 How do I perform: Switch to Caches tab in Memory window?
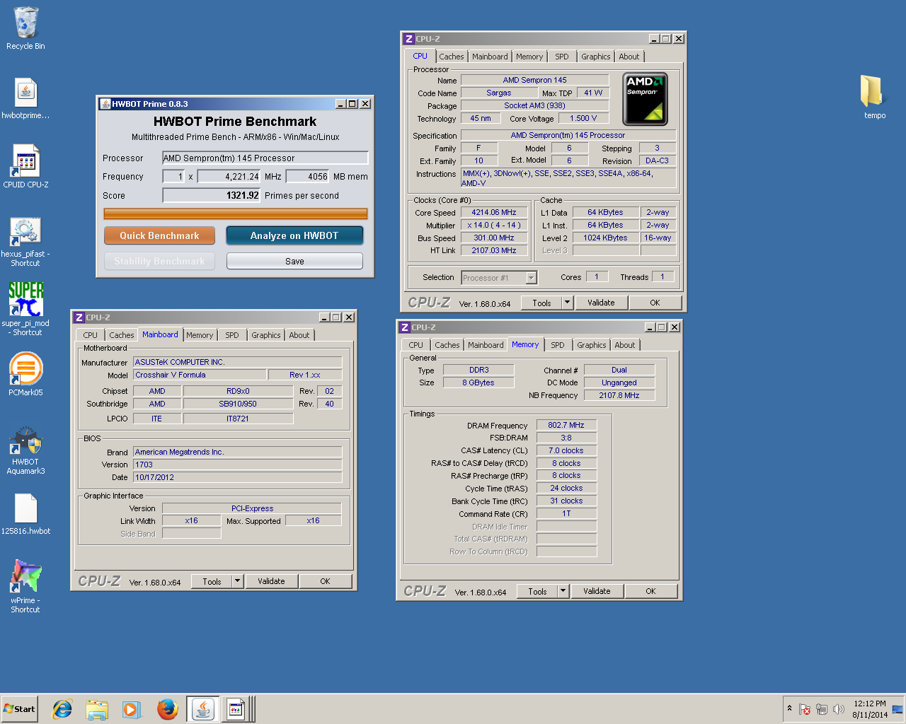[x=447, y=345]
